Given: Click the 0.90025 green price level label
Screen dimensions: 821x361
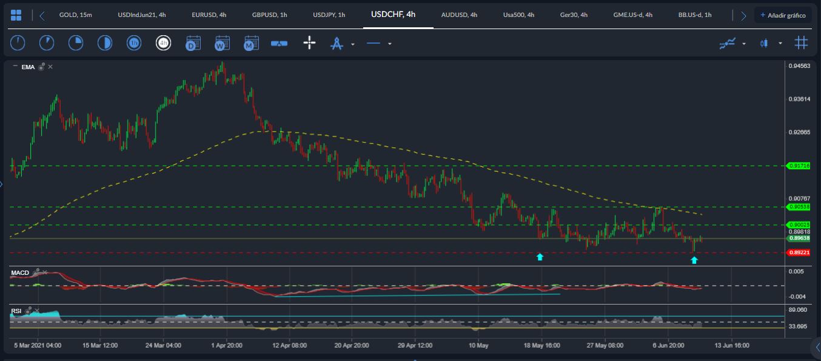Looking at the screenshot, I should pos(799,225).
